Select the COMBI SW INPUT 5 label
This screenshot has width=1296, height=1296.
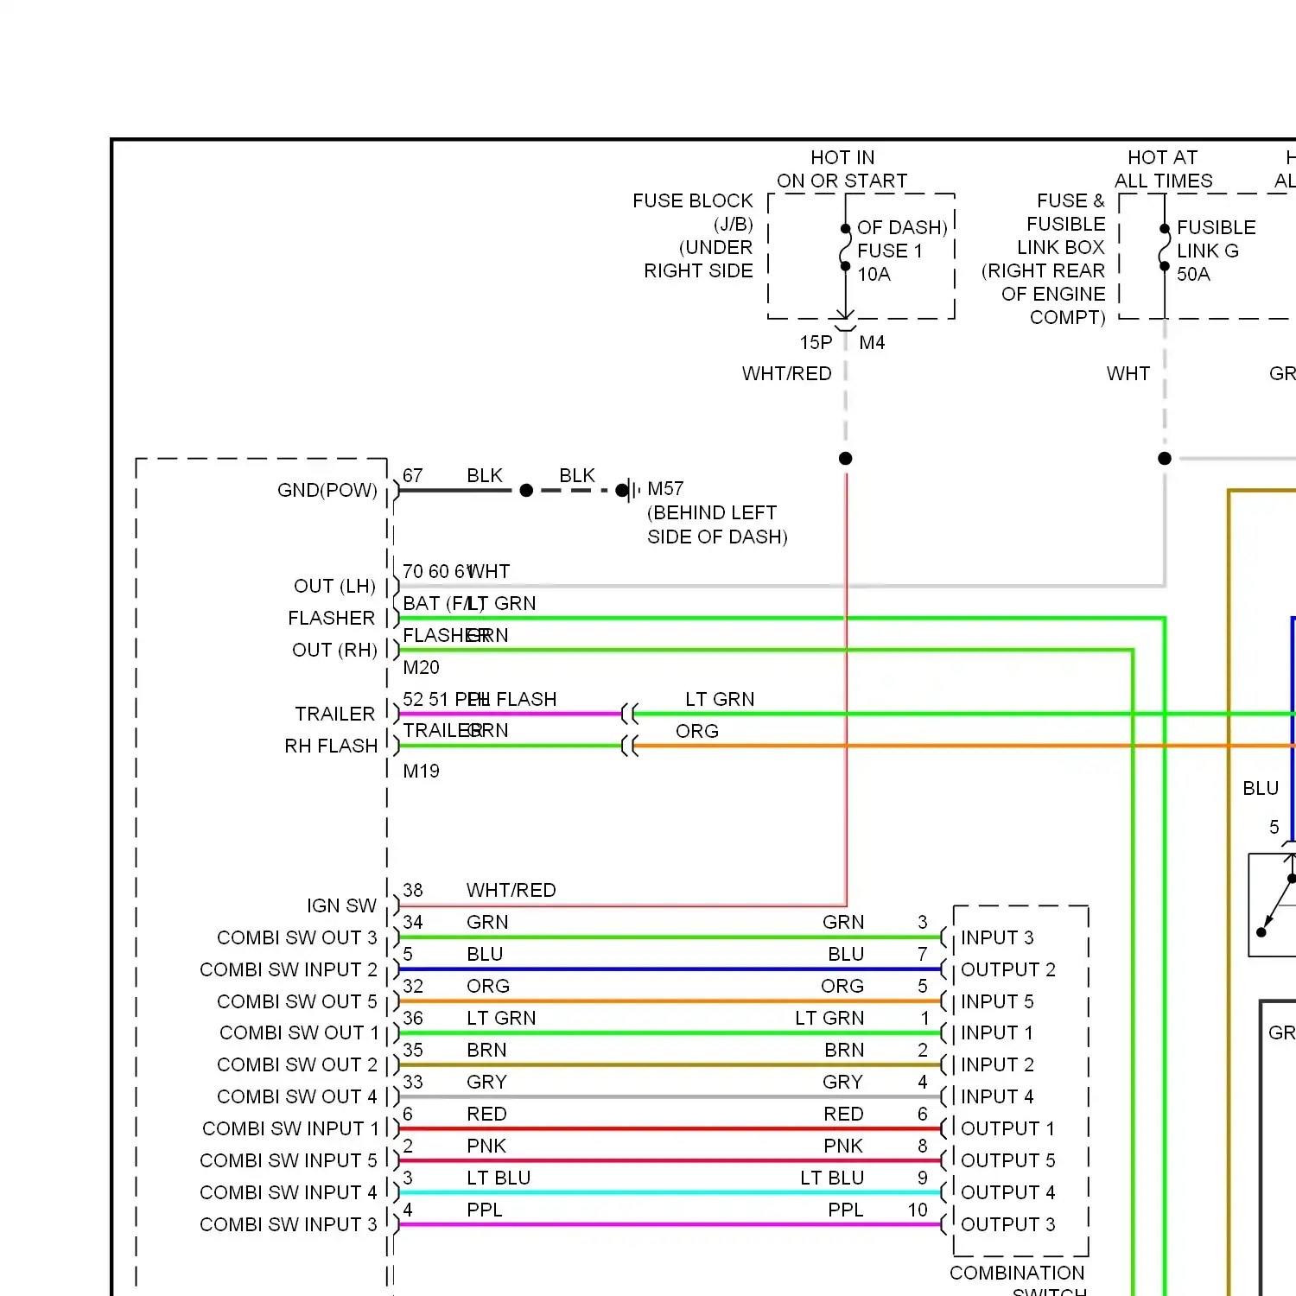289,1161
